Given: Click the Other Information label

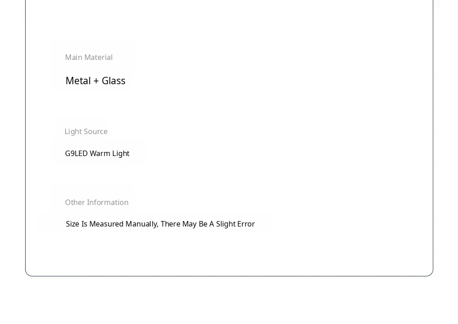Looking at the screenshot, I should click(x=97, y=202).
